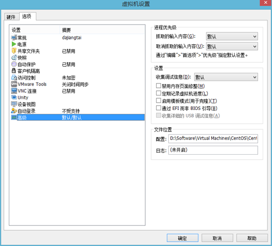Click the 设置 column header
Image resolution: width=272 pixels, height=246 pixels.
pos(34,30)
